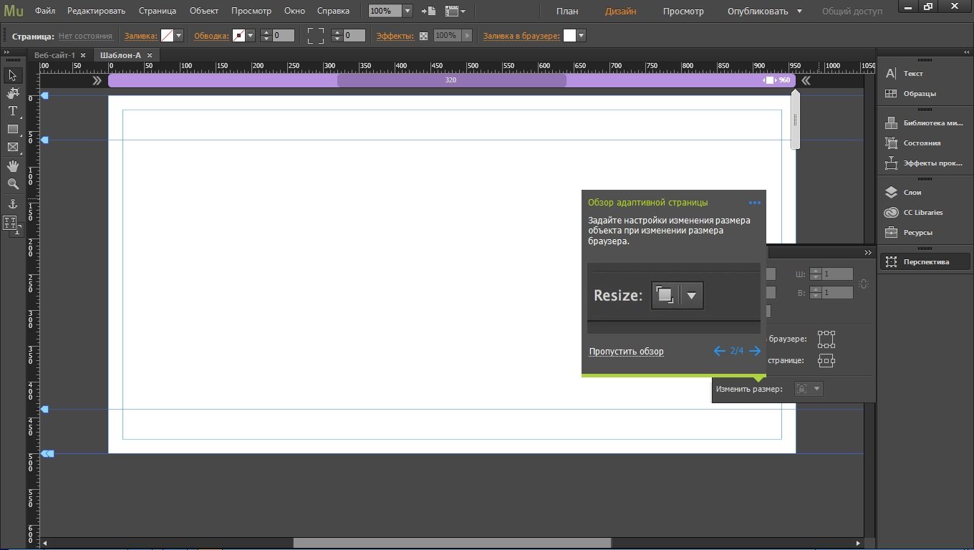
Task: Expand the Заливка fill dropdown arrow
Action: click(179, 36)
